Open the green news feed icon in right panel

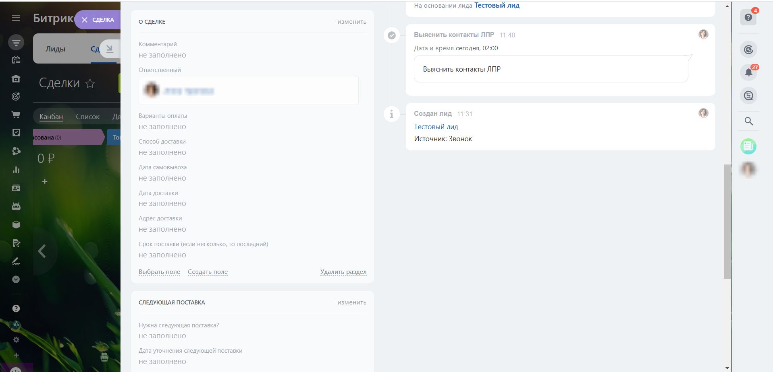coord(748,146)
